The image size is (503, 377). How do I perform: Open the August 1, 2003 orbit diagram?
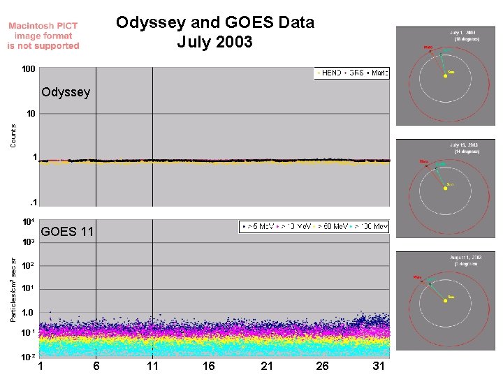(x=446, y=301)
